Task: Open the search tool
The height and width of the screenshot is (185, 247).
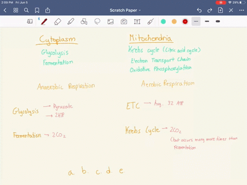Action: pos(26,10)
